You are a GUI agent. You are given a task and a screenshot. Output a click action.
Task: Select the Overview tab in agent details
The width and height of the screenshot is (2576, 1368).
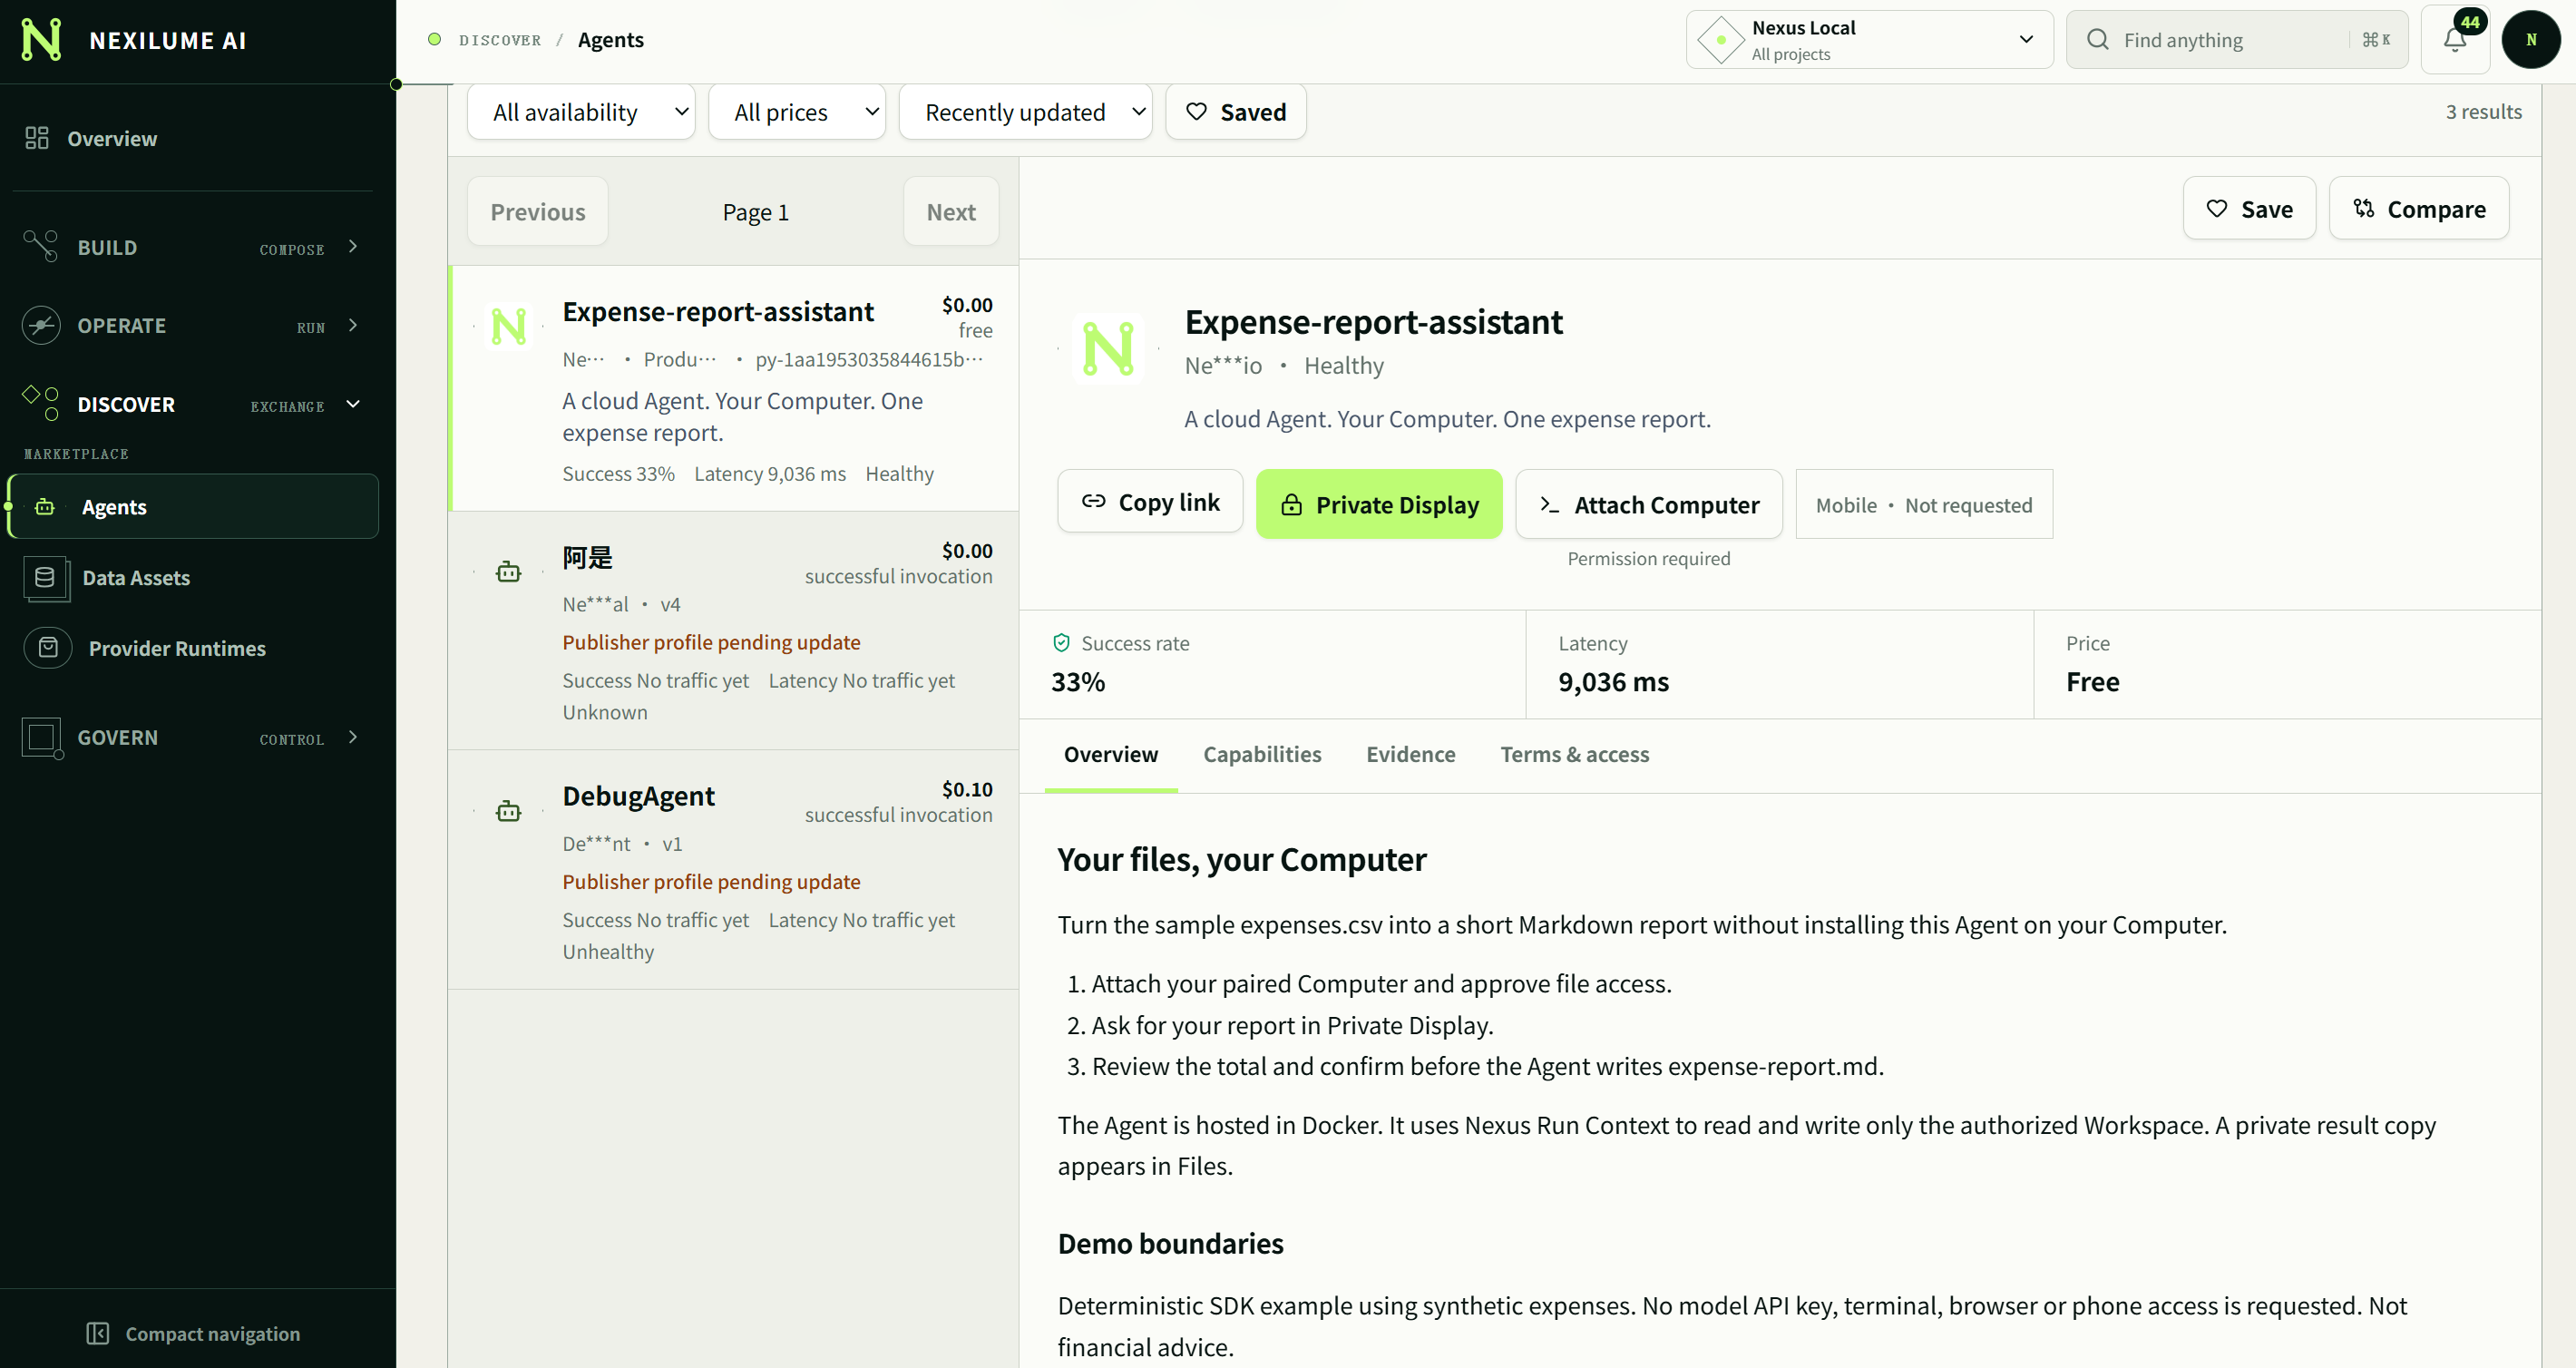coord(1110,754)
